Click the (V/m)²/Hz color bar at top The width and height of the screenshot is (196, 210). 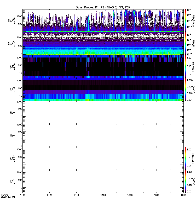[x=186, y=21]
